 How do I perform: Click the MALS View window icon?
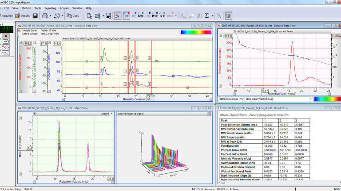(19, 108)
